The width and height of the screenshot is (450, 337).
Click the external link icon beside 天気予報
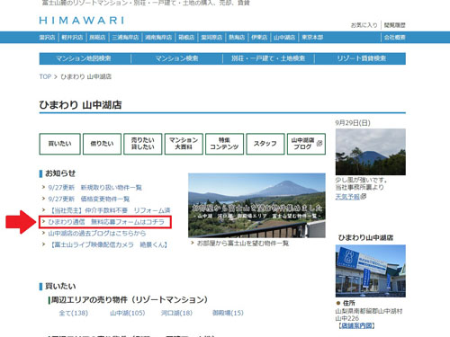click(x=364, y=197)
